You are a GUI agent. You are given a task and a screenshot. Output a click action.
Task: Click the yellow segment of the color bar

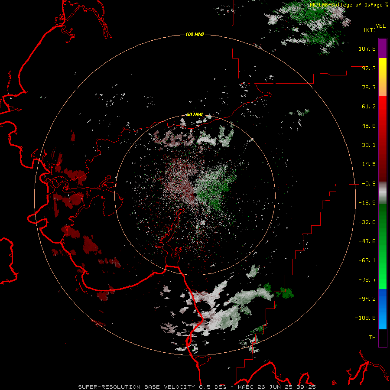point(383,68)
